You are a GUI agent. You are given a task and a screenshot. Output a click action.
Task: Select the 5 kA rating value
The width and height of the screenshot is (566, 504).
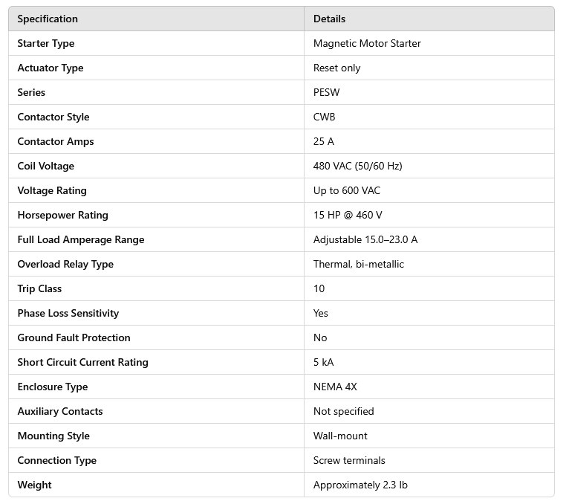323,362
